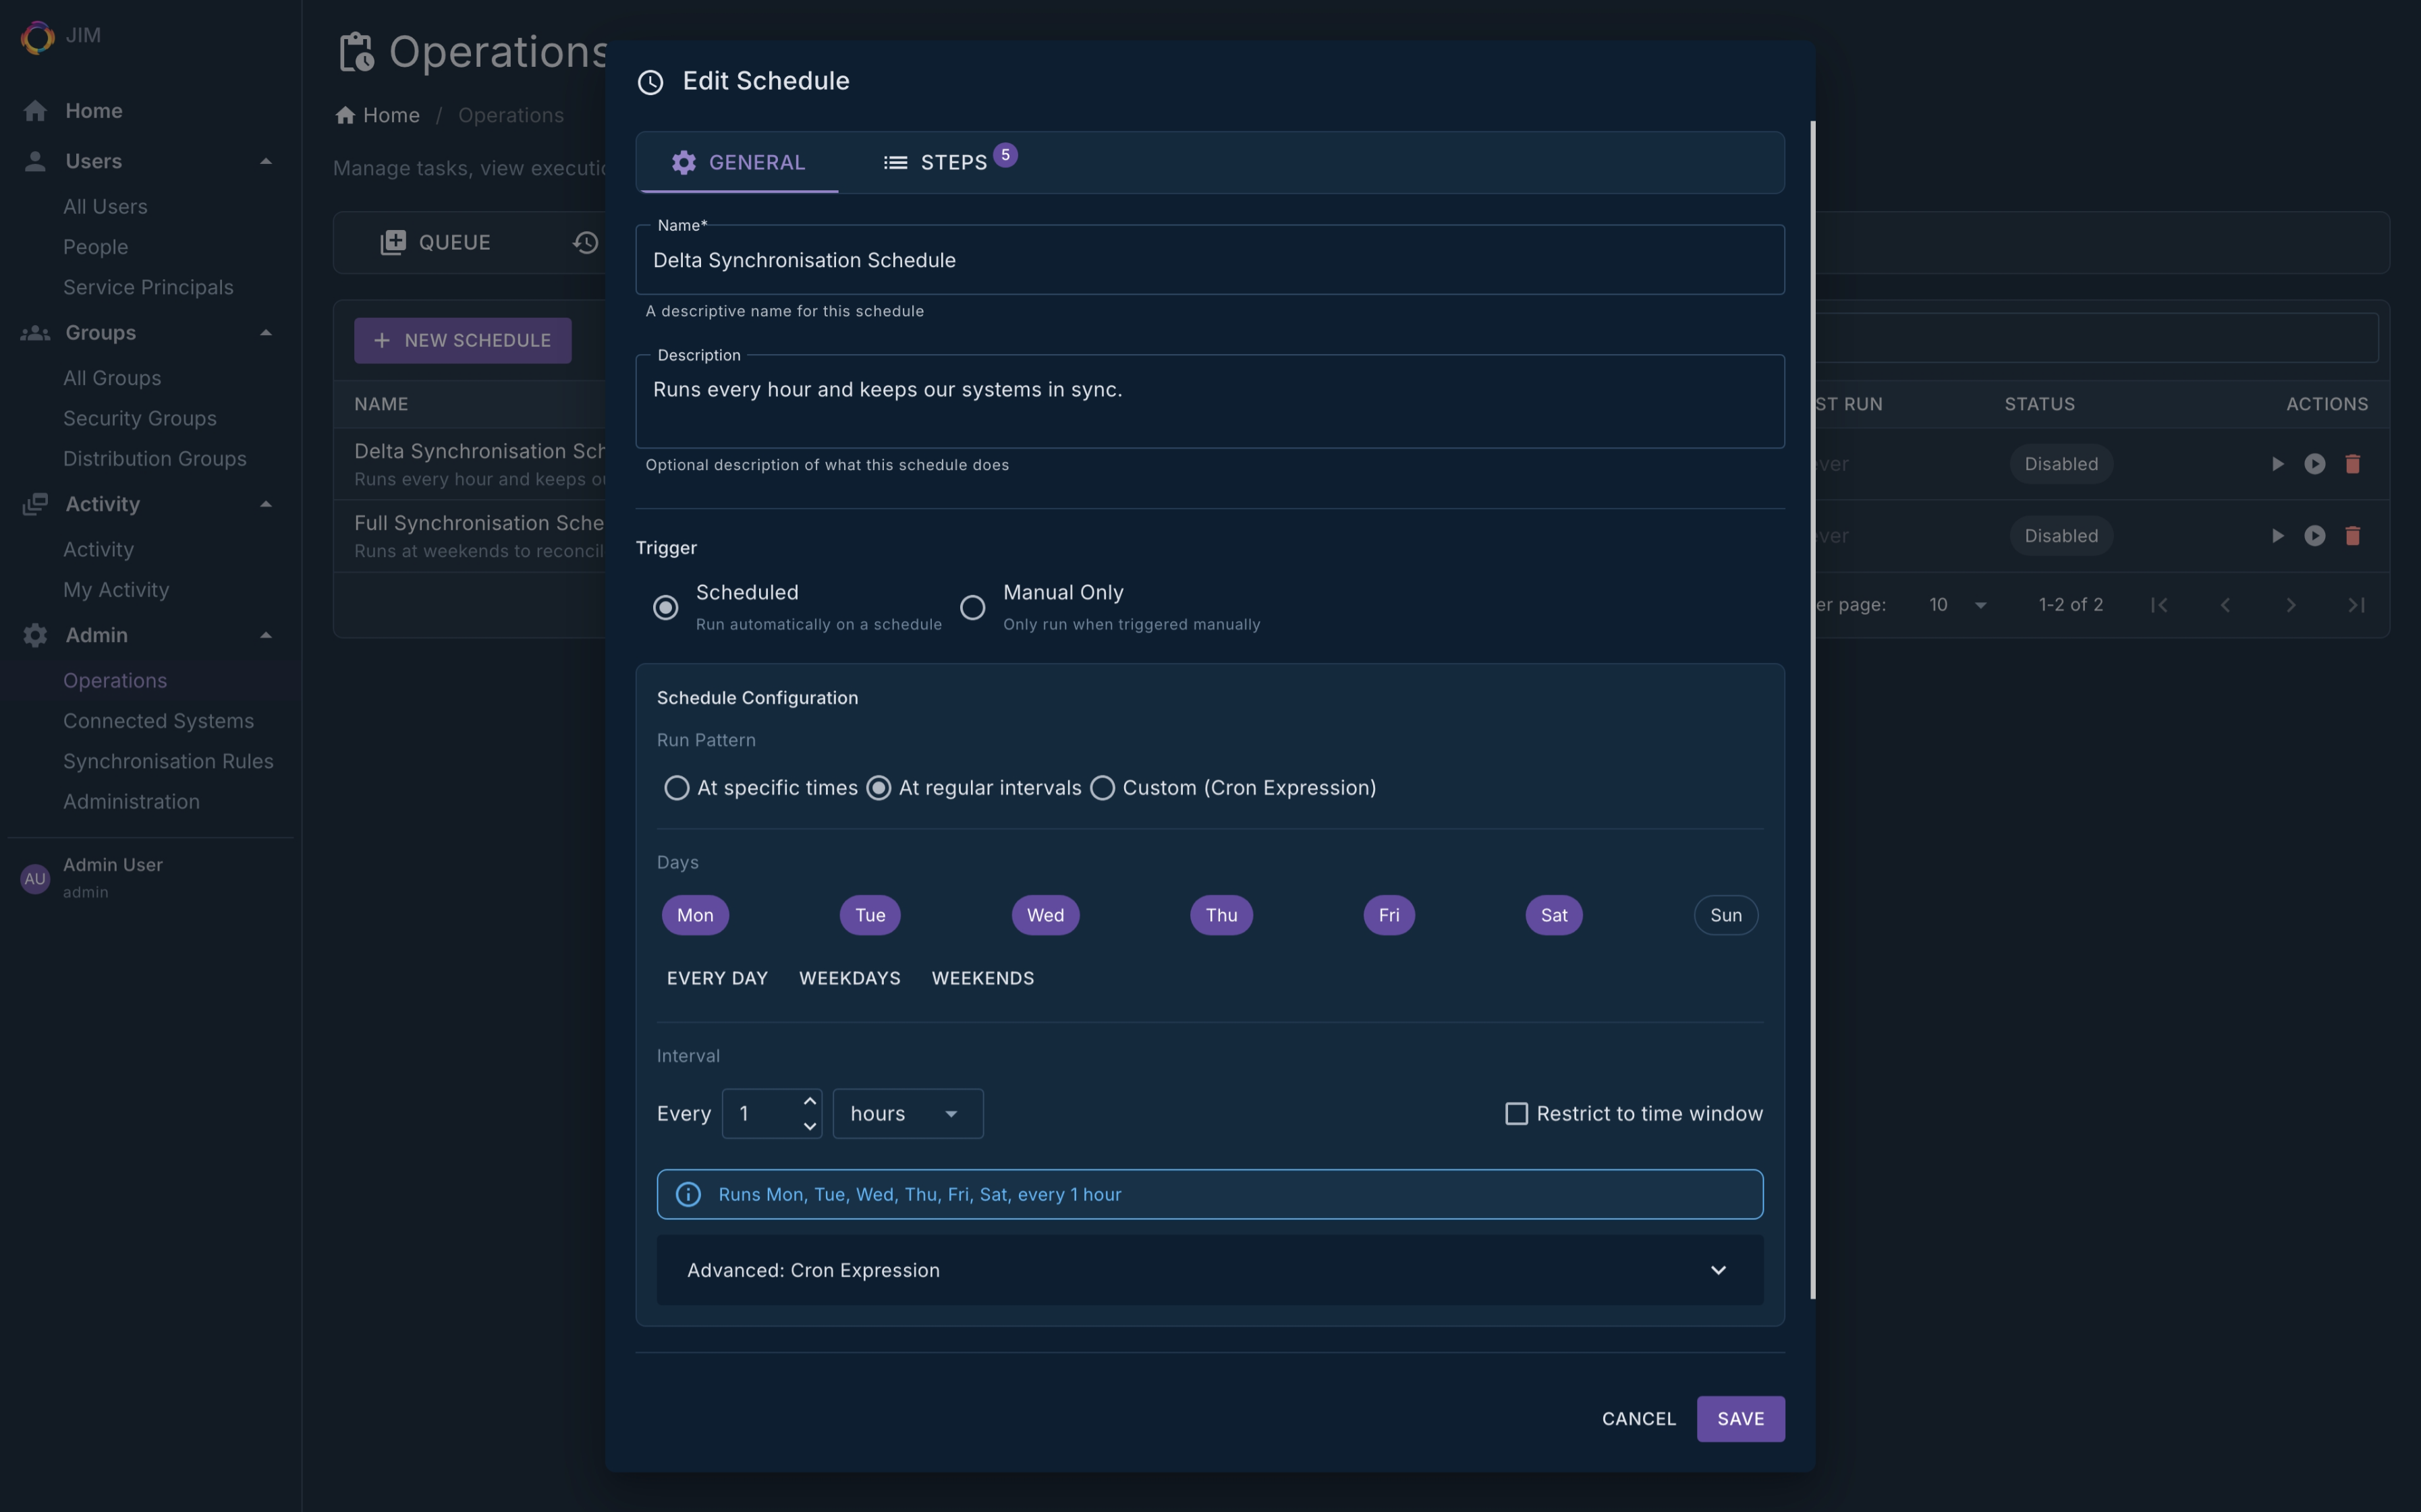Delete the Delta Synchronisation schedule via trash icon
The height and width of the screenshot is (1512, 2421).
(2352, 464)
